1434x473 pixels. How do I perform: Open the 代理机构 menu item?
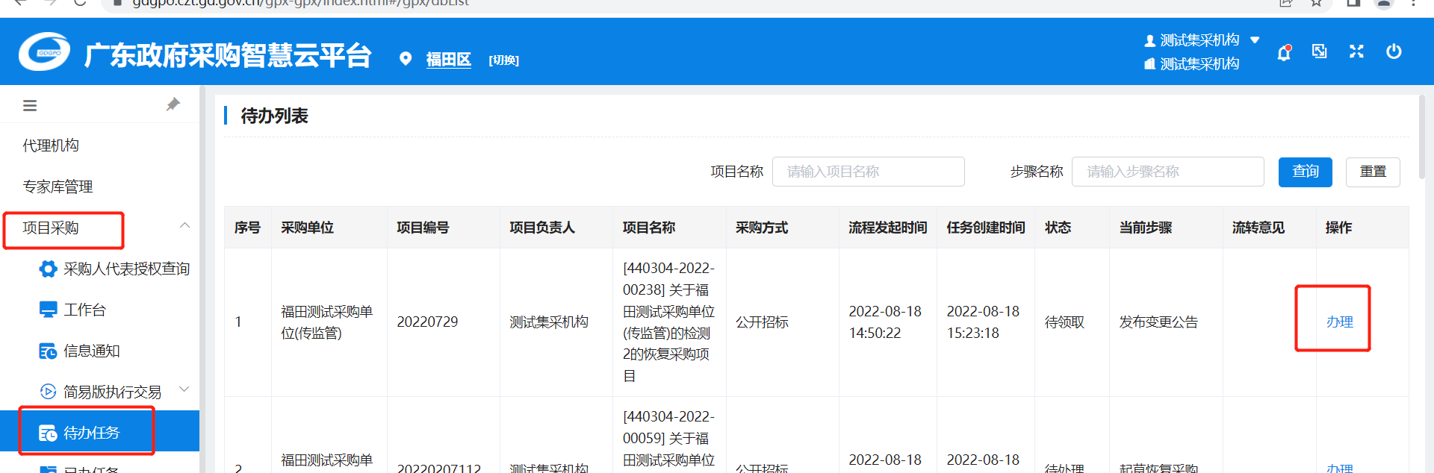(x=51, y=145)
